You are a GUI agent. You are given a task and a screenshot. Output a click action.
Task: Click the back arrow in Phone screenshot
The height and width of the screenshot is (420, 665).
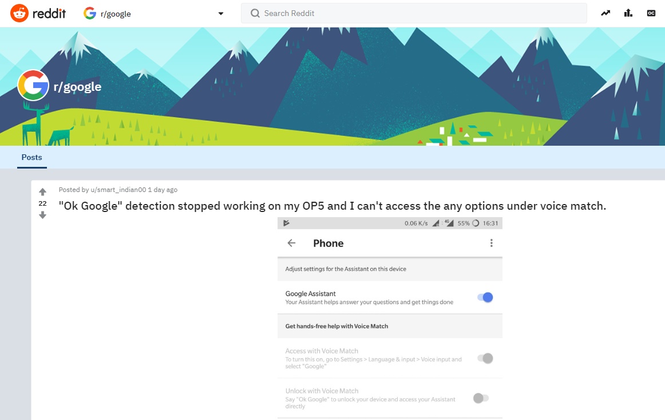(x=291, y=243)
